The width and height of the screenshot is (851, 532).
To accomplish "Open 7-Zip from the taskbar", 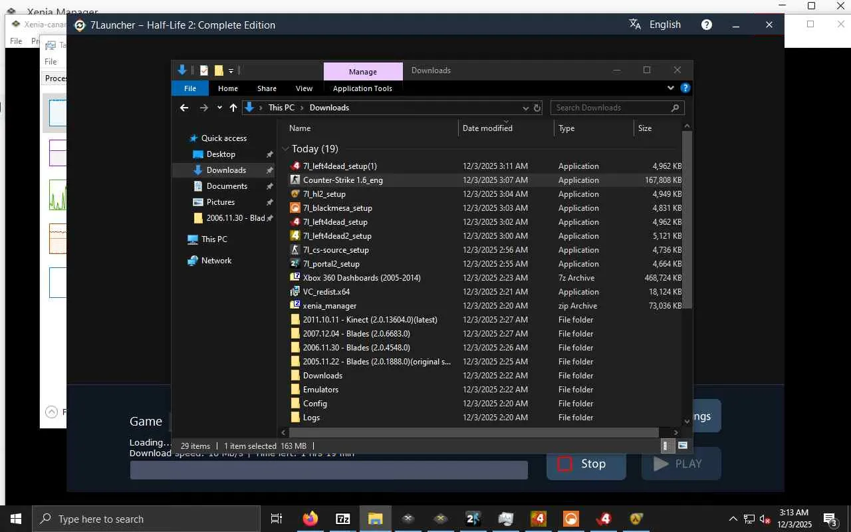I will [342, 519].
